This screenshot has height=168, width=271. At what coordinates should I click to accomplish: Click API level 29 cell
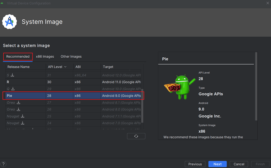60,89
